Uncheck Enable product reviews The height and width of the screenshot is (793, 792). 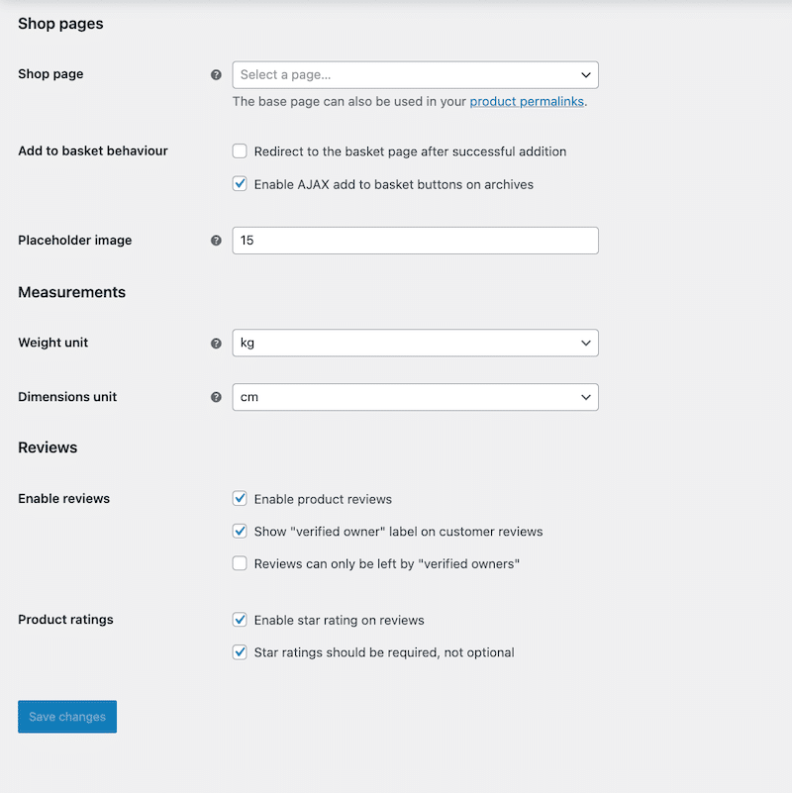239,499
